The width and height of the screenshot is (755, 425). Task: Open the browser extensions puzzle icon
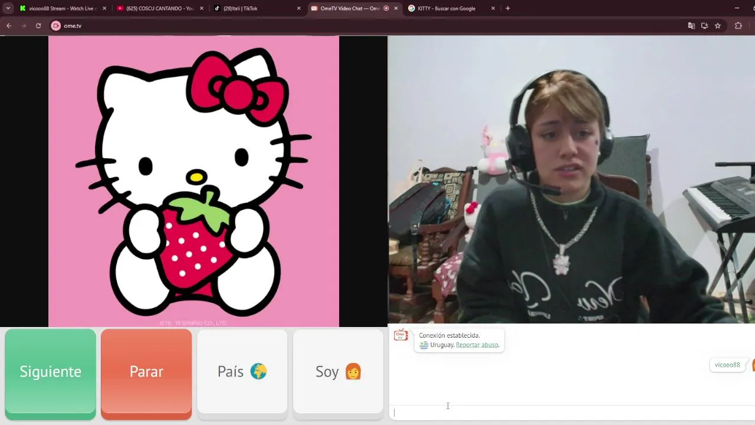738,26
